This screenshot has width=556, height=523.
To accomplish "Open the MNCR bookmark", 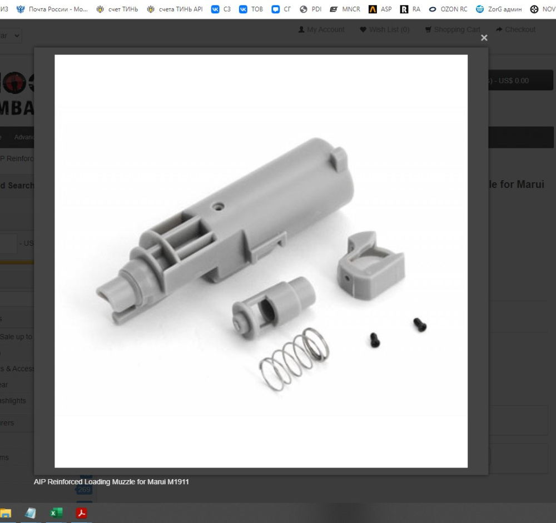I will pos(345,9).
